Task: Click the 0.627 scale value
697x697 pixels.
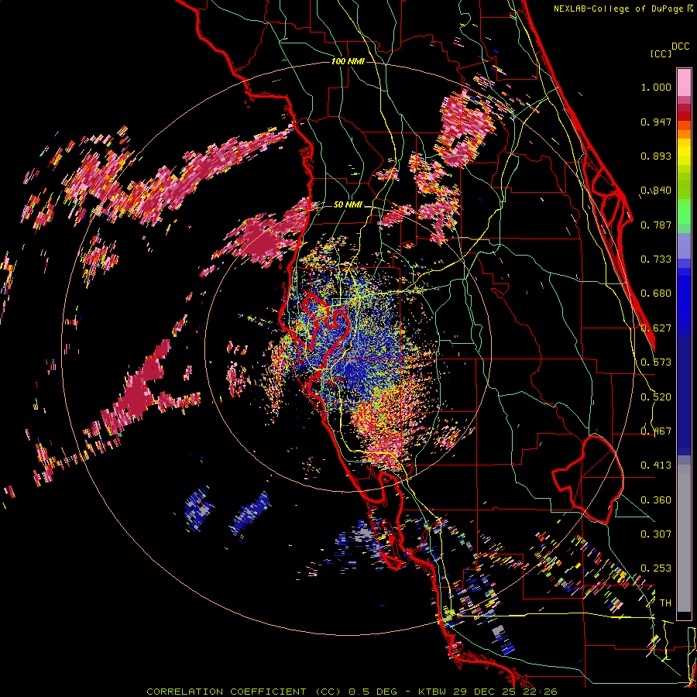Action: coord(656,328)
